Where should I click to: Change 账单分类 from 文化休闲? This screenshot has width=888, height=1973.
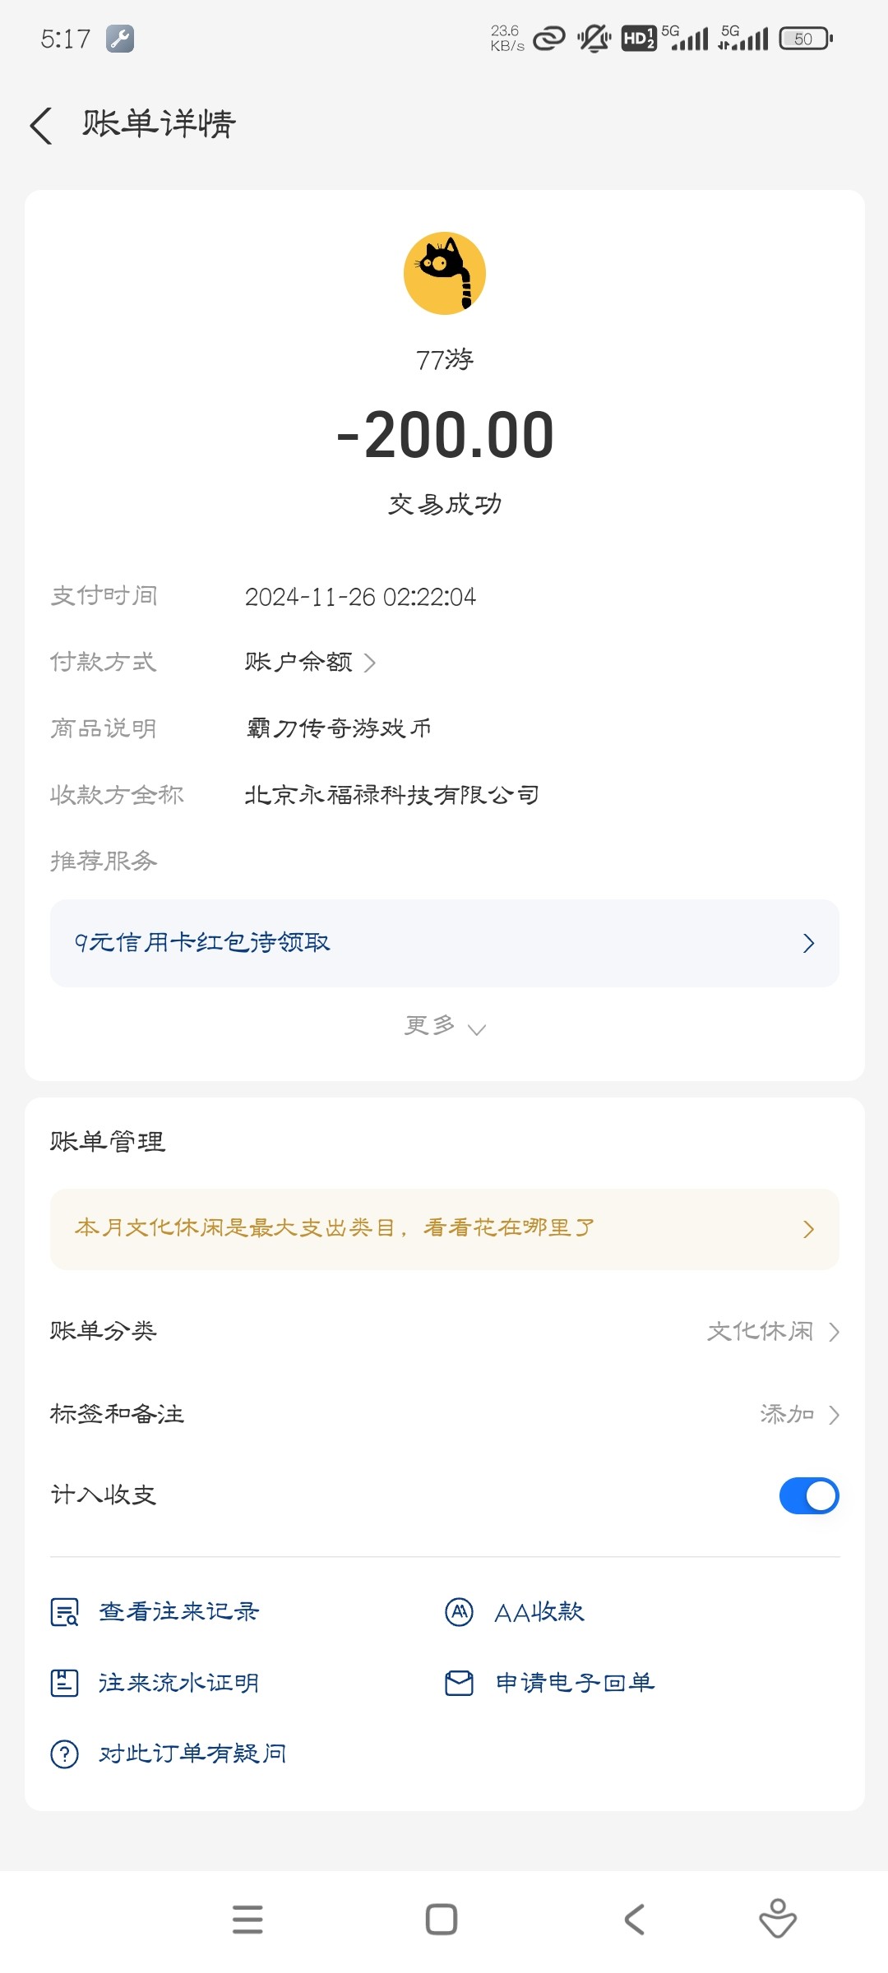click(x=773, y=1332)
